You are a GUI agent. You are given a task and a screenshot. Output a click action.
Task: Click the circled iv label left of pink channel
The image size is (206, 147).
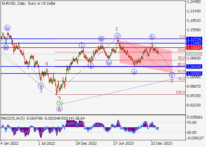109,63
